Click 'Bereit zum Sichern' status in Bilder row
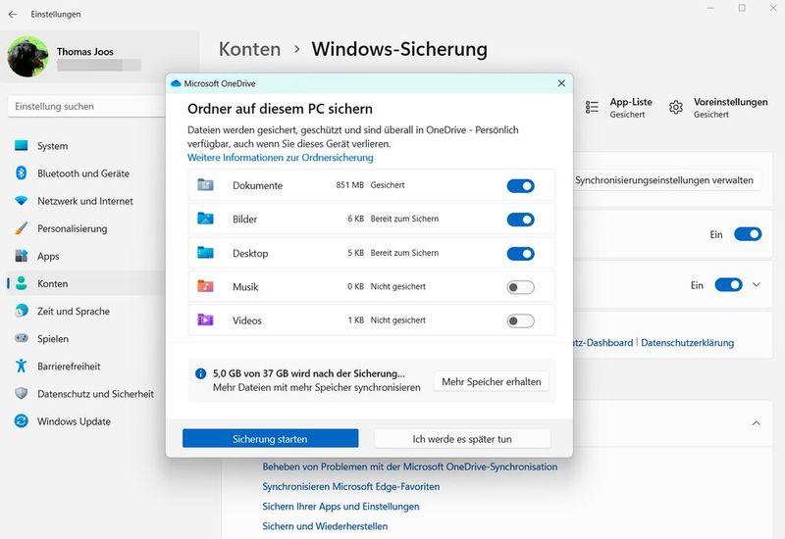The width and height of the screenshot is (785, 539). (404, 219)
